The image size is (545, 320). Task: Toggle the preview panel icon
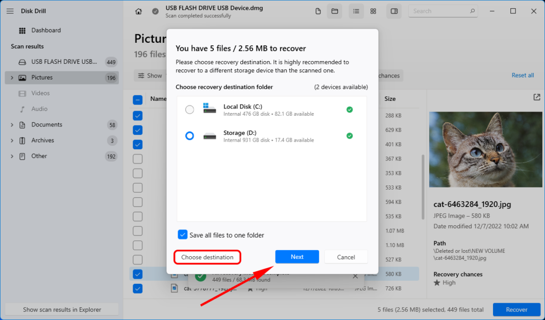[394, 11]
